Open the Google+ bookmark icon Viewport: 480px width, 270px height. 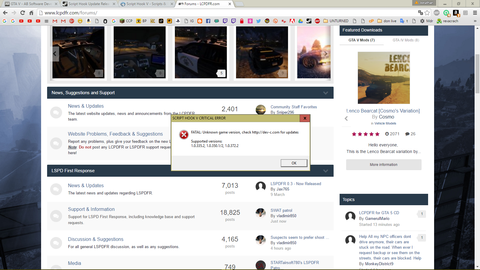tap(72, 21)
